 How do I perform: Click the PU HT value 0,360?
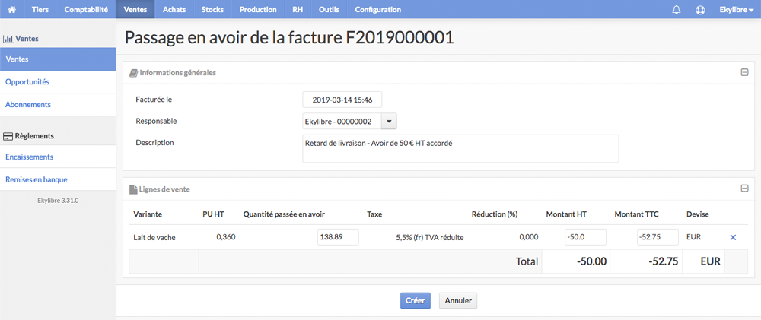(226, 237)
